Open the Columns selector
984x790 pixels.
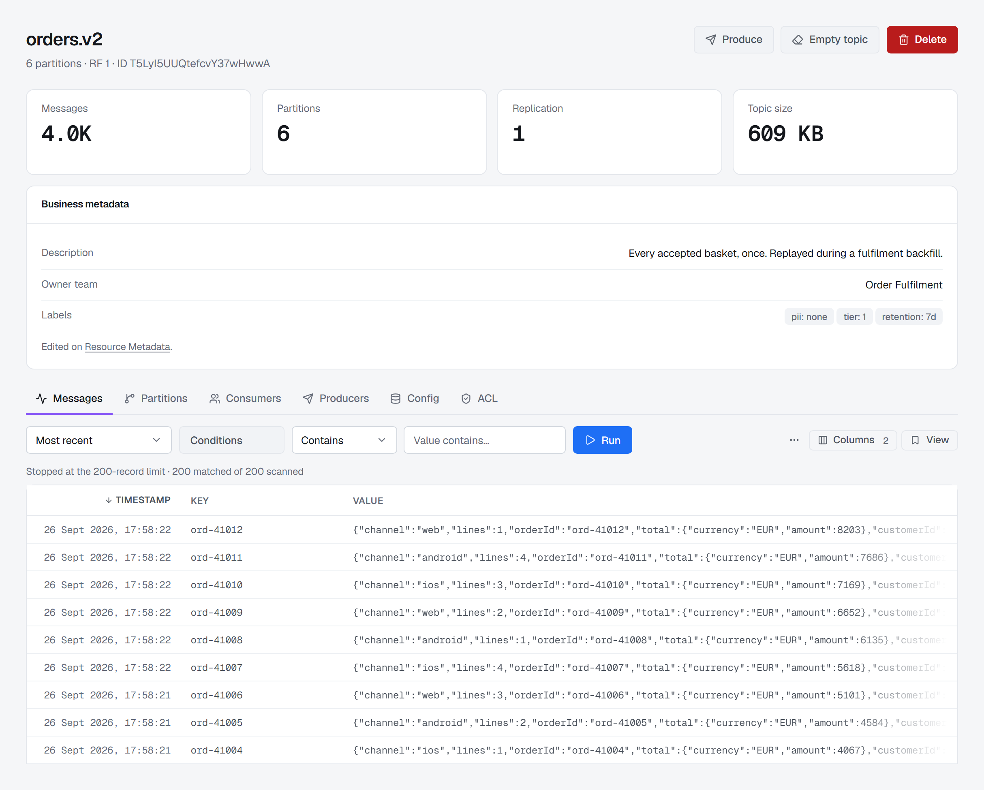click(x=853, y=440)
